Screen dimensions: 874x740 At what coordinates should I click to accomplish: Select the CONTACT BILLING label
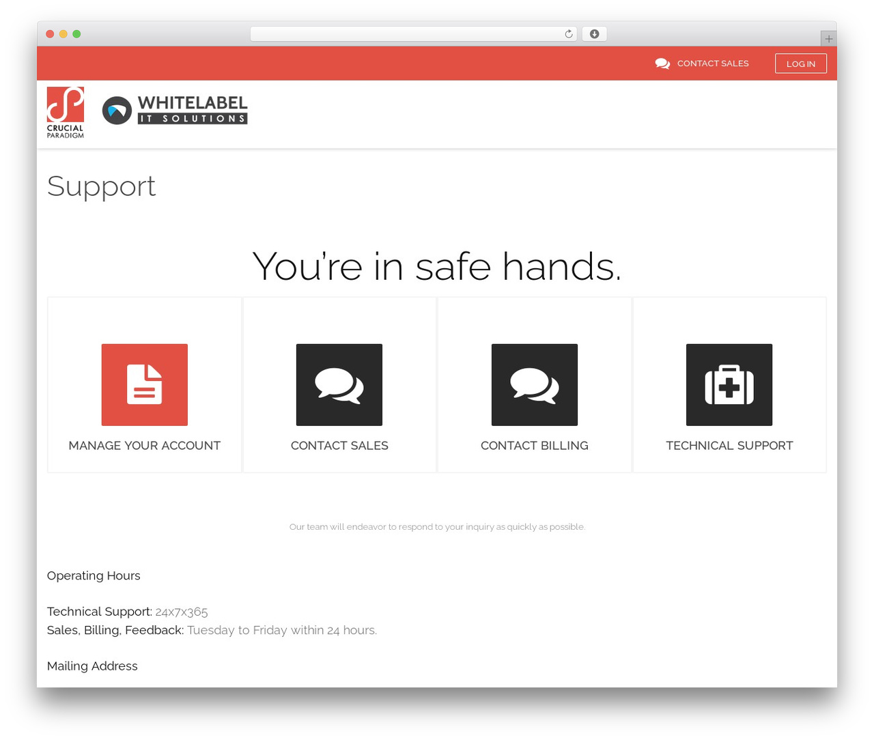point(535,446)
